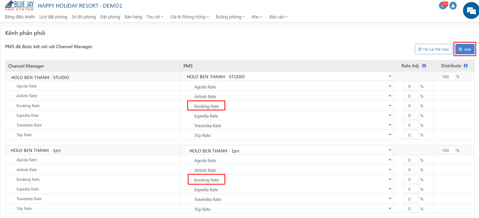Click Channel Manager Traveloka Rate under 1pn
The image size is (479, 218).
(29, 199)
